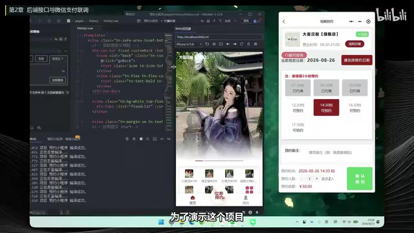Click the notification bell in HBuilder status bar
Viewport: 414px width, 233px height.
(257, 212)
